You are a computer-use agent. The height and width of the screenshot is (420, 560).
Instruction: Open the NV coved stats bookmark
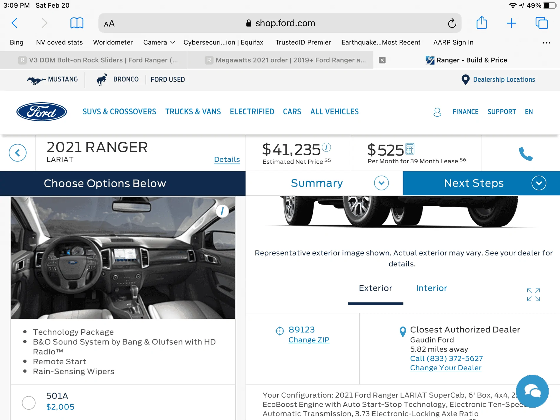[x=59, y=42]
